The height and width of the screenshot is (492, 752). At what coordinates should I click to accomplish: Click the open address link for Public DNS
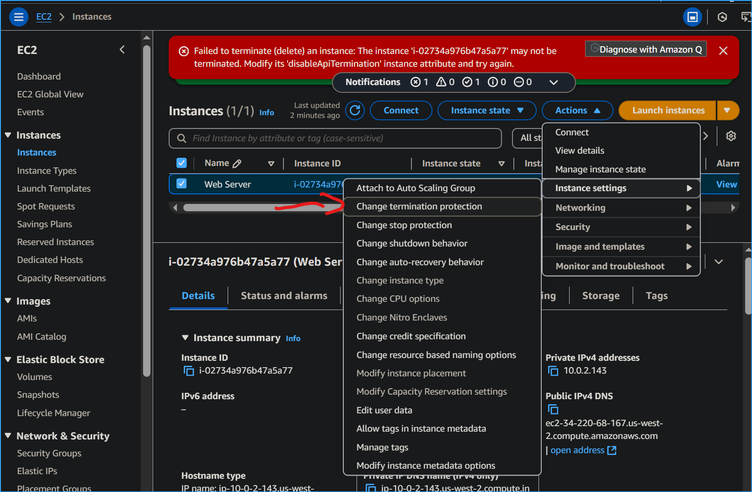pos(577,450)
